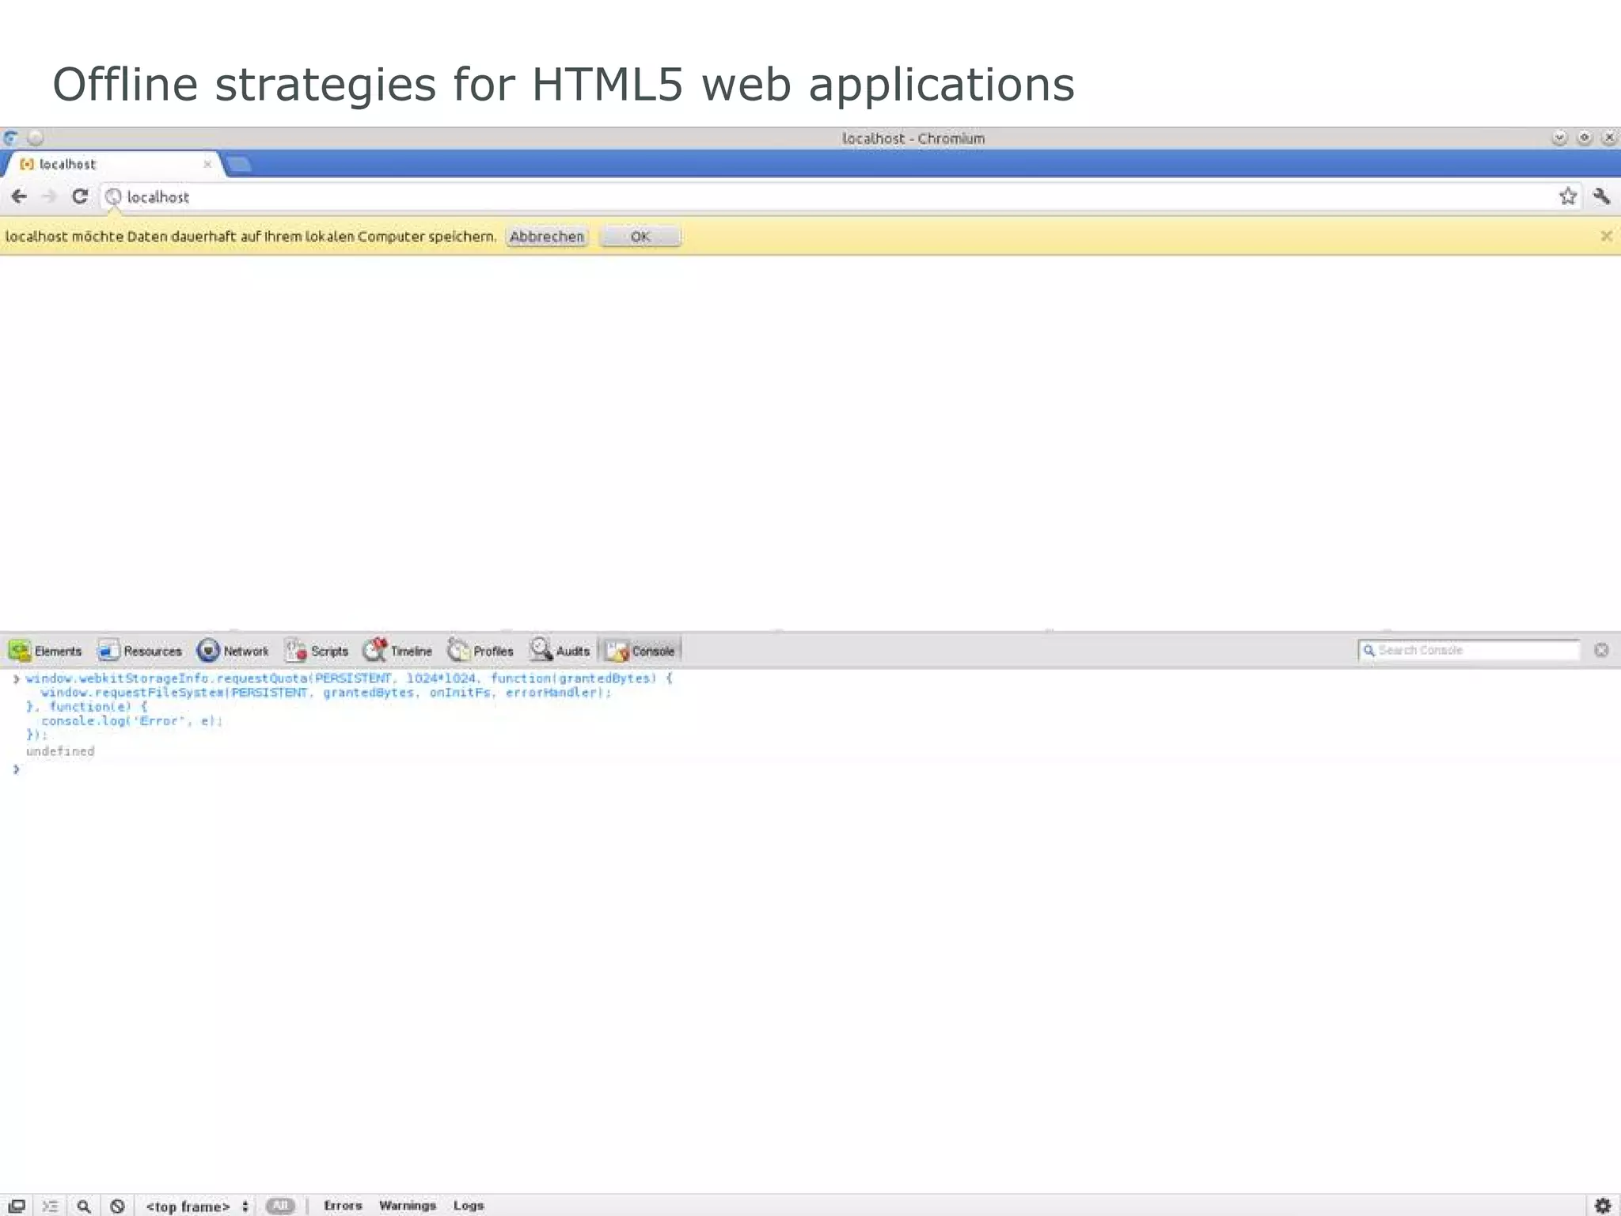Select the All console filter

(280, 1206)
